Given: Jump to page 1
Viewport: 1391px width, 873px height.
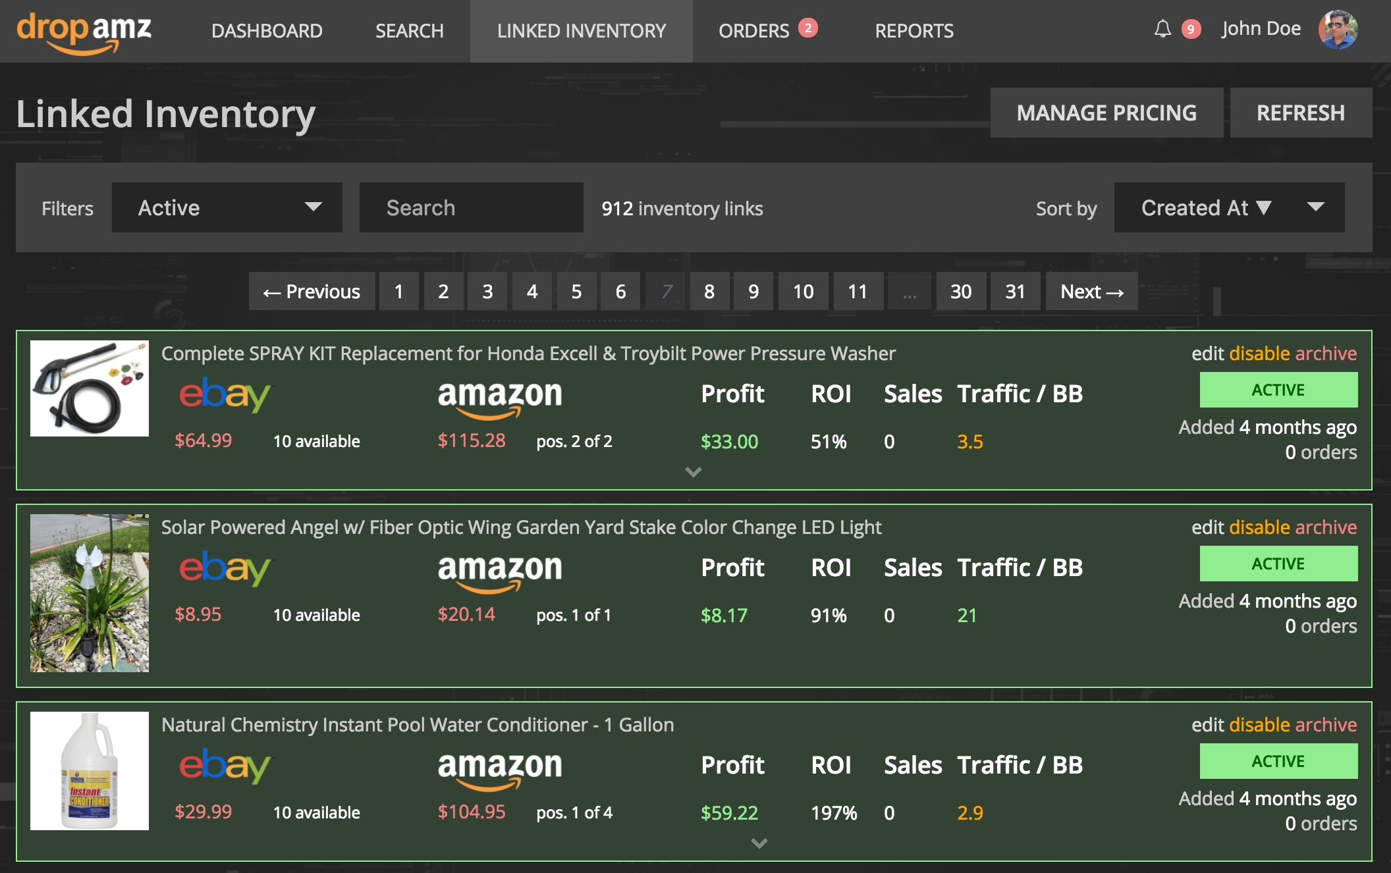Looking at the screenshot, I should 398,291.
